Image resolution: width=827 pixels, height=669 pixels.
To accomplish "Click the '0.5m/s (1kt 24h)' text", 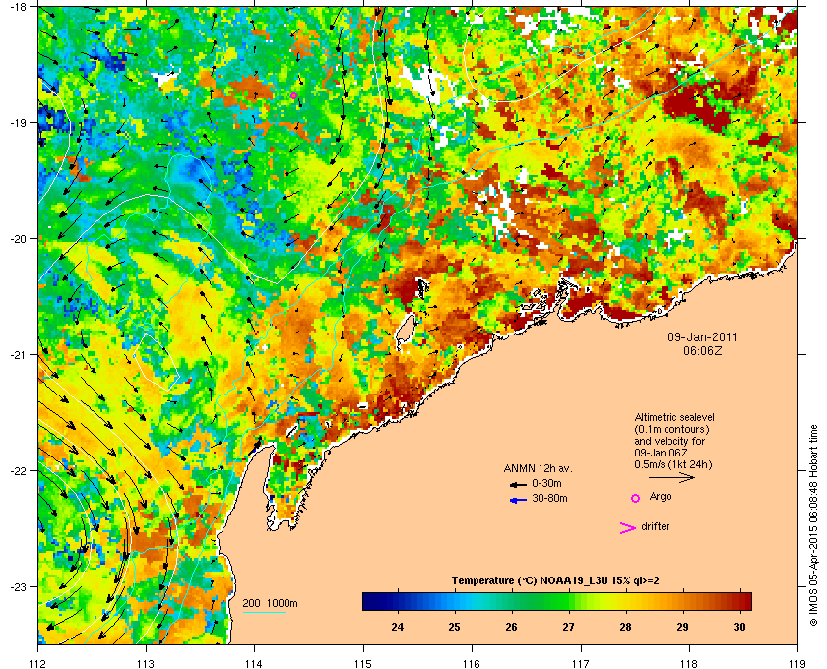I will (673, 465).
